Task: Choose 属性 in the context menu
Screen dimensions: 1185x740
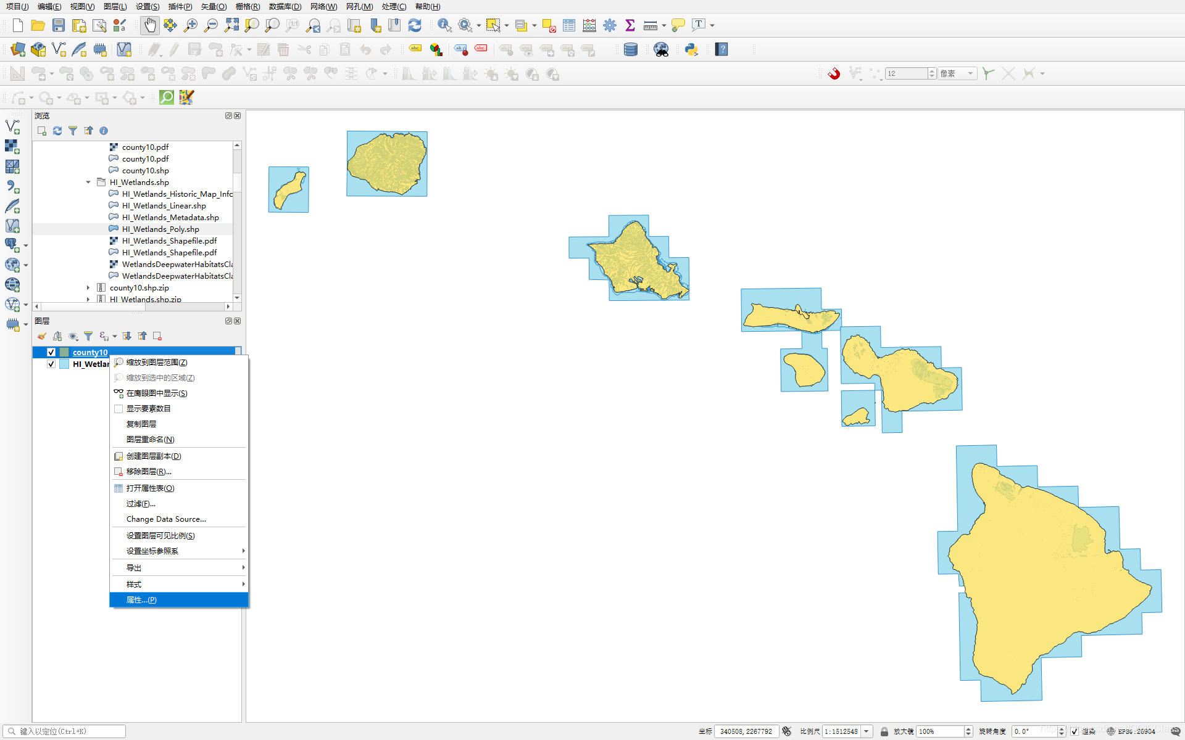Action: 141,599
